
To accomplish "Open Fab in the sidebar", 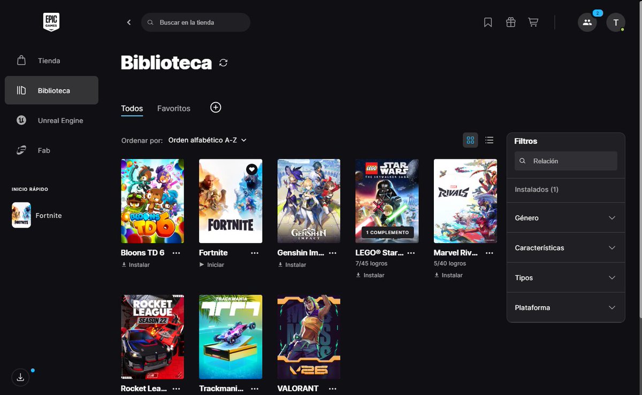I will (x=51, y=150).
